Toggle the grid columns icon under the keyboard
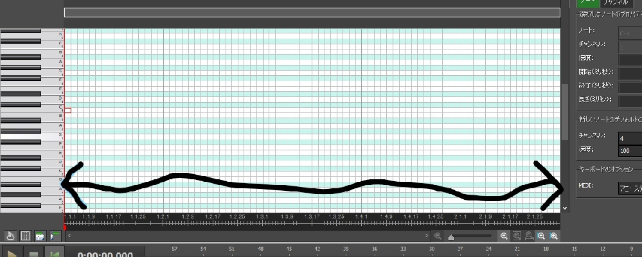Screen dimensions: 642x257 (26, 236)
